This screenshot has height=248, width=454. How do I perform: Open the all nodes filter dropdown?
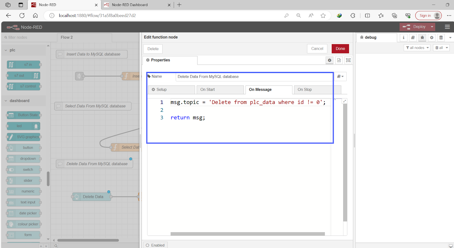coord(417,48)
